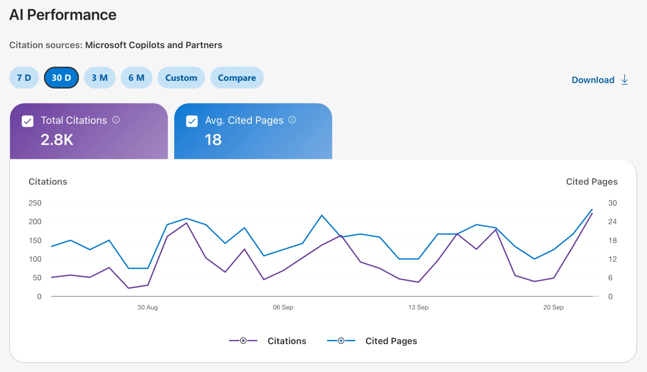
Task: Show info tooltip for Avg. Cited Pages
Action: click(292, 120)
